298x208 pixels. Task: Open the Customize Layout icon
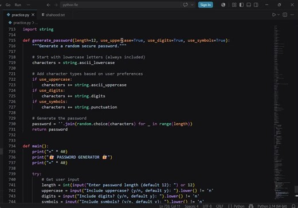[234, 5]
